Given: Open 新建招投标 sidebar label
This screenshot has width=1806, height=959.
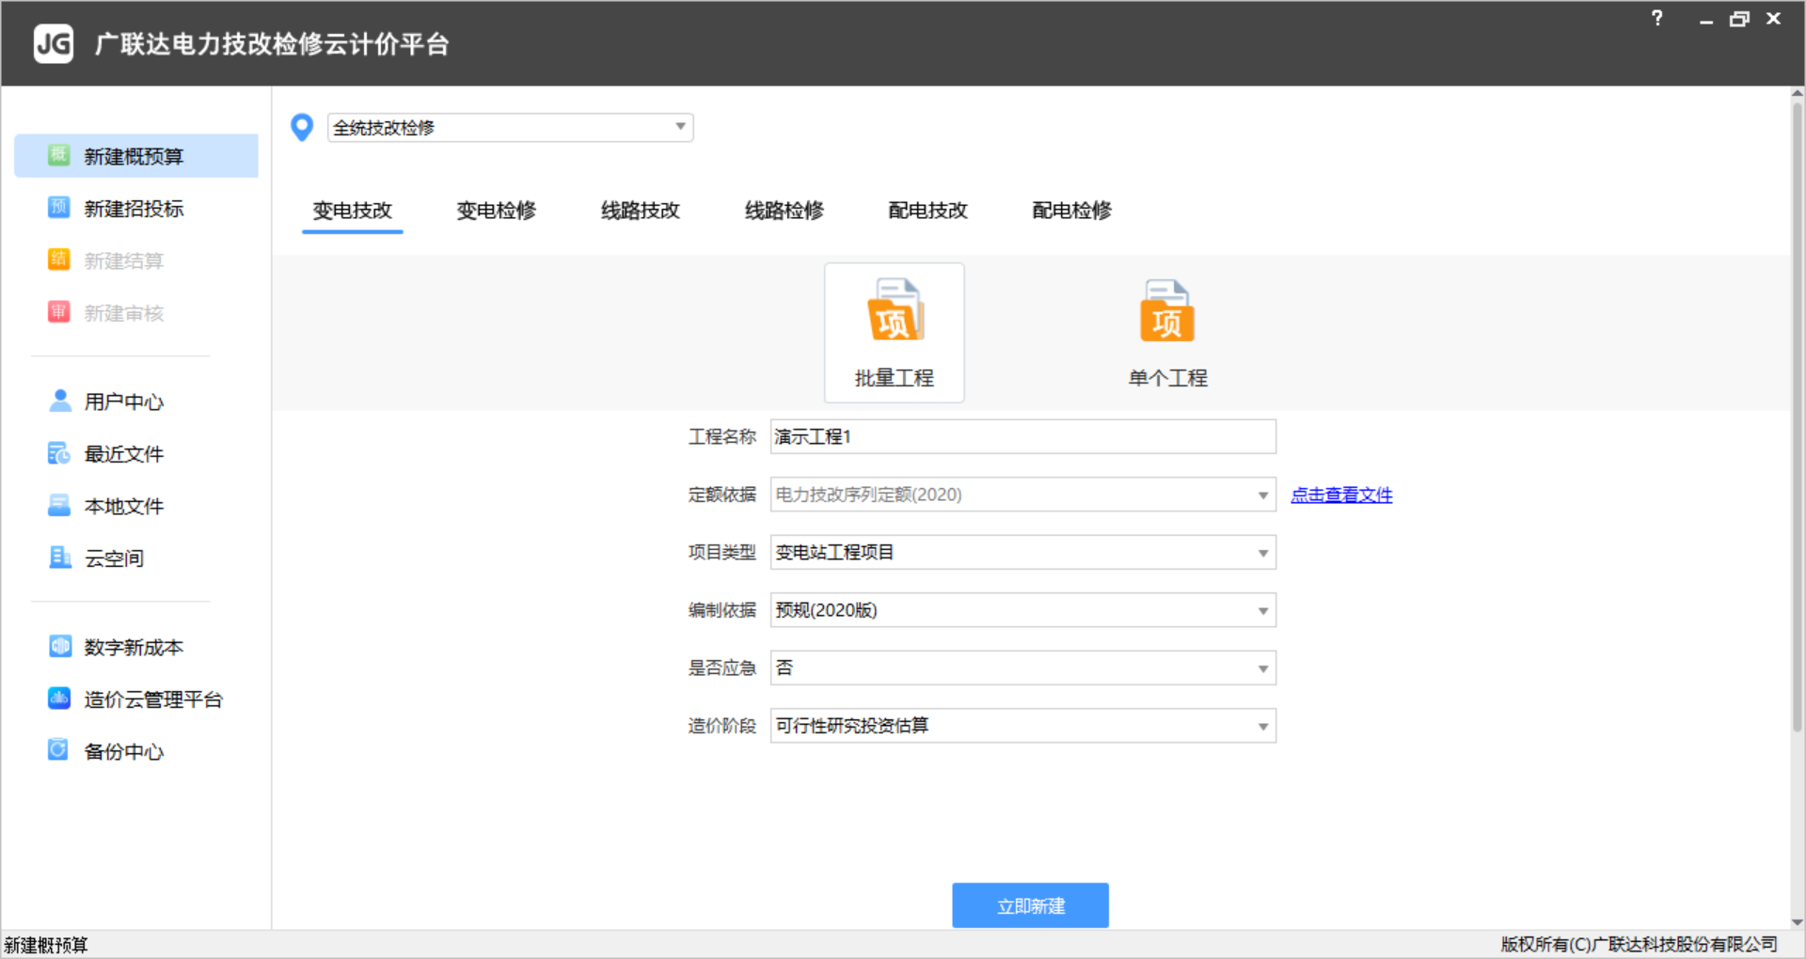Looking at the screenshot, I should point(134,209).
